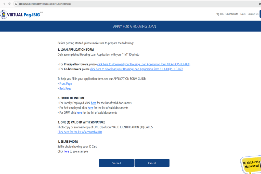
Task: Click the Cancel button
Action: (x=152, y=163)
